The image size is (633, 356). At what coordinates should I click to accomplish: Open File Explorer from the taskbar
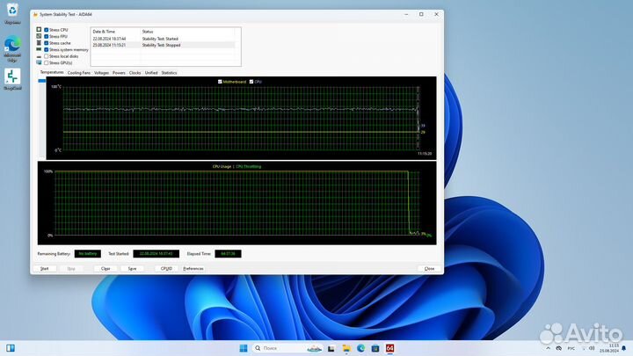coord(346,349)
